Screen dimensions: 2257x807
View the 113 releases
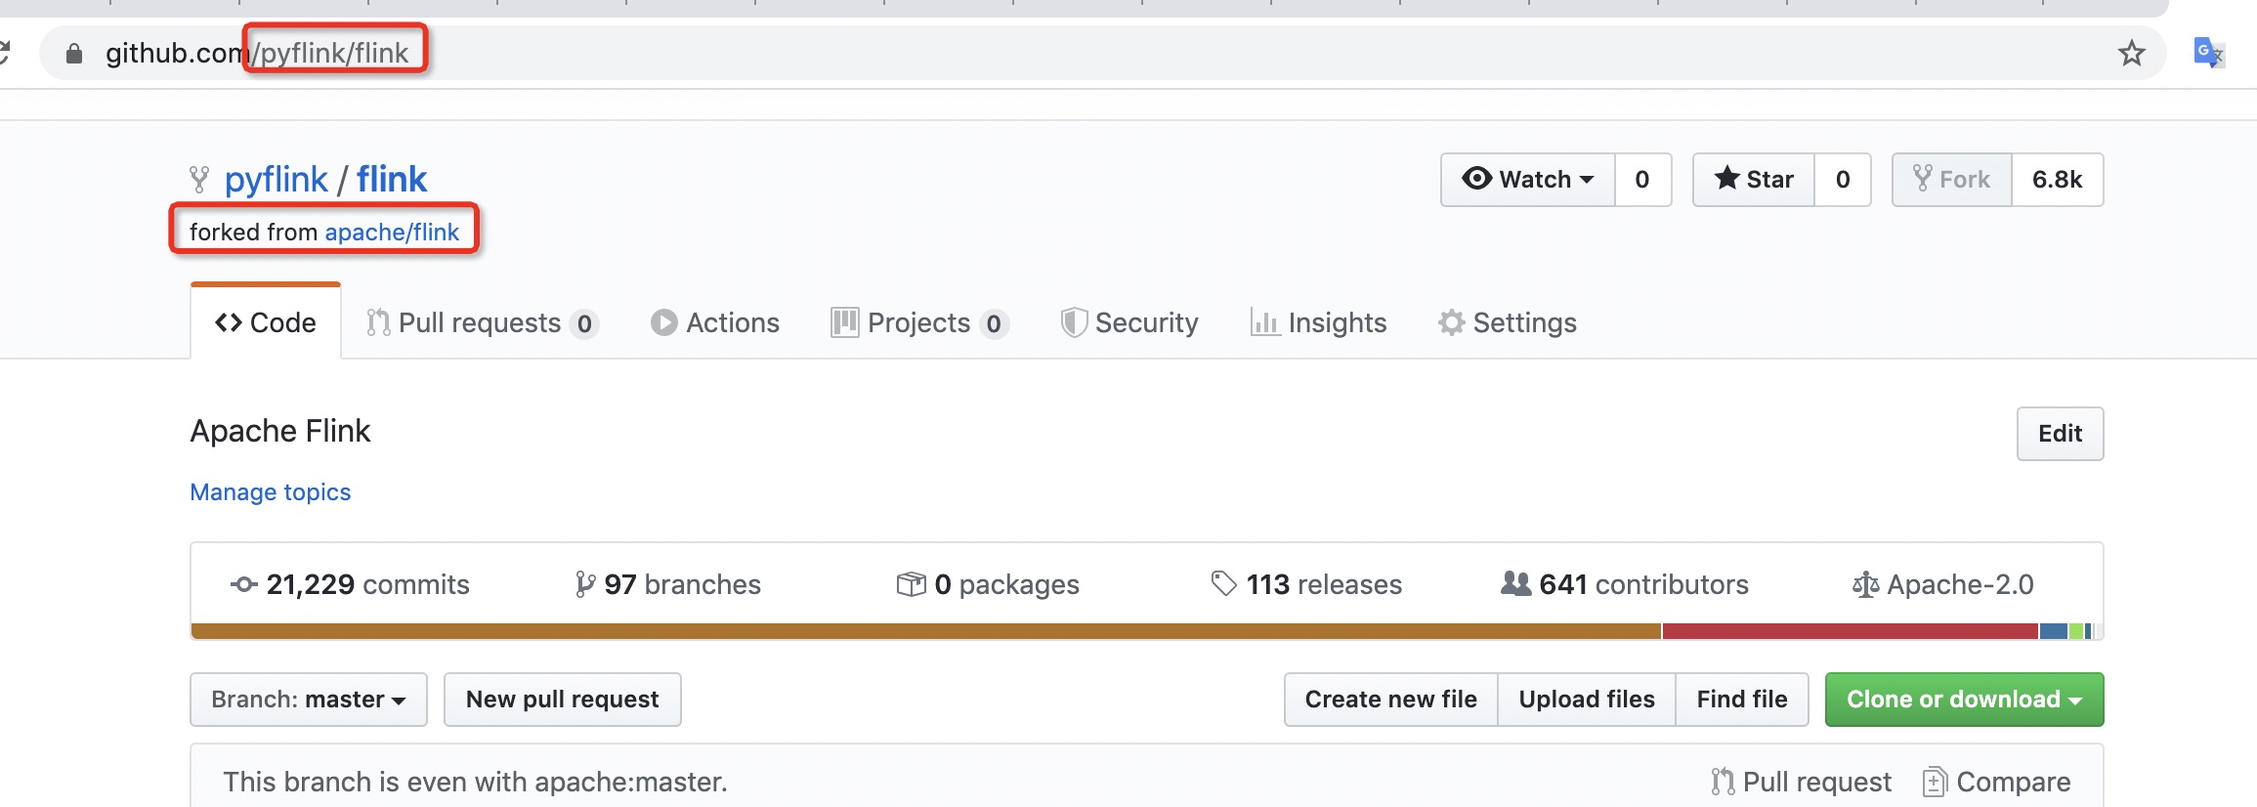(x=1306, y=584)
